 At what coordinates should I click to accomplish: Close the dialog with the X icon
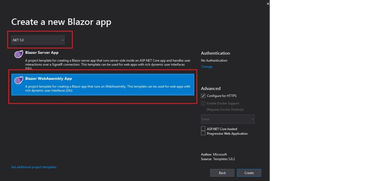point(268,4)
